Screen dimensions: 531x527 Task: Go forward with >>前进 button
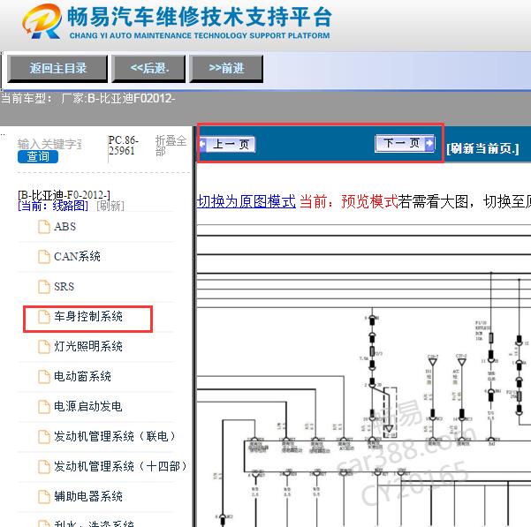pos(226,69)
